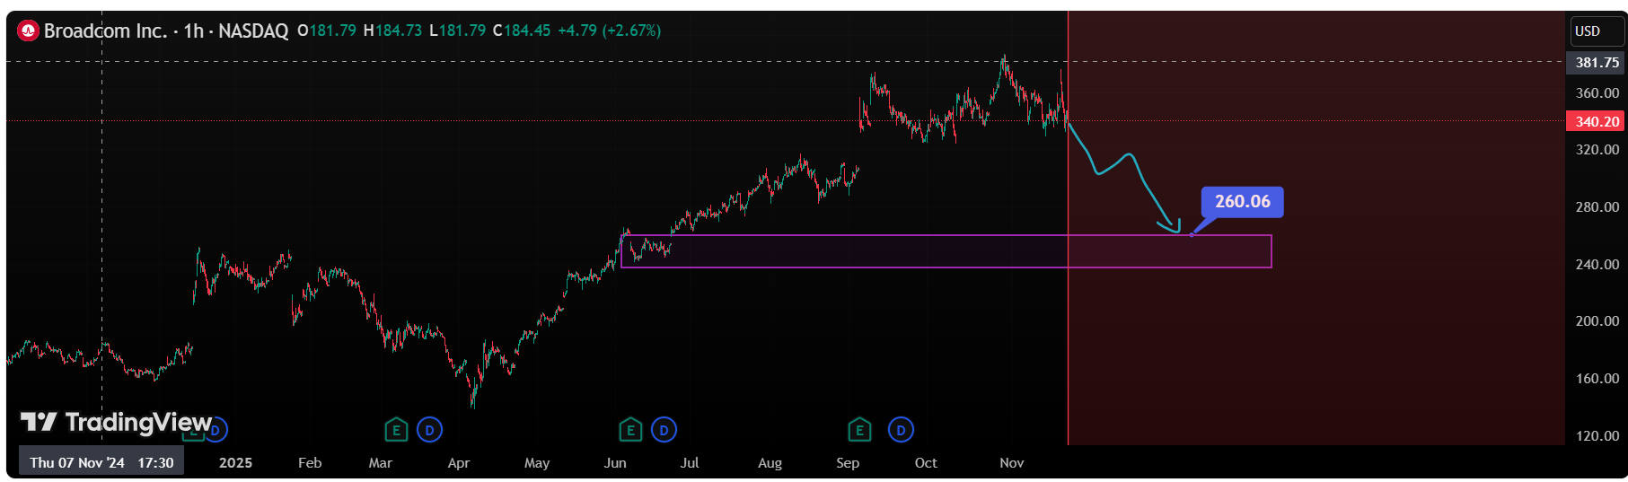Screen dimensions: 1628x482
Task: Click dividend D marker between Jun and Jul
Action: 664,431
